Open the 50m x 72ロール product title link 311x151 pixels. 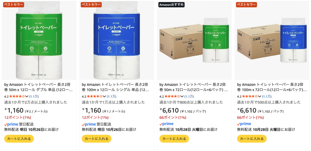[x=193, y=87]
